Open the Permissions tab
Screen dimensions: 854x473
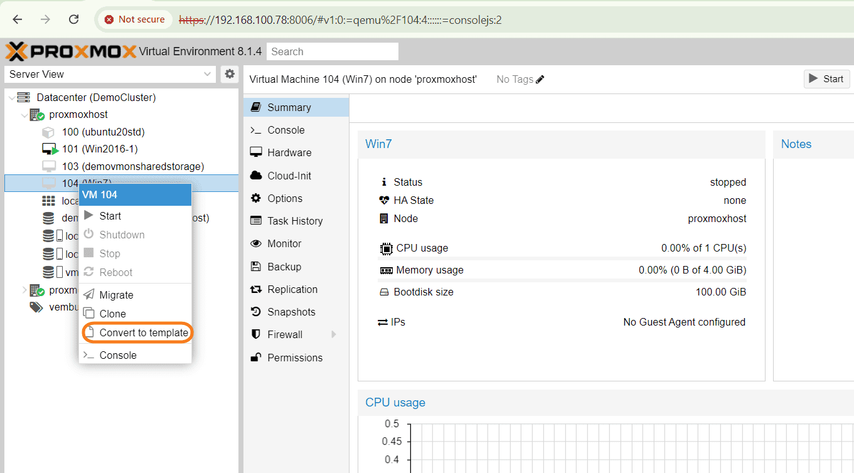(x=296, y=358)
